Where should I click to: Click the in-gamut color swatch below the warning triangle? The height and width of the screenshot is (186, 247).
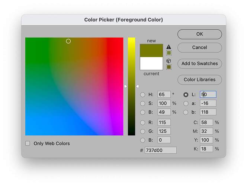pos(169,53)
